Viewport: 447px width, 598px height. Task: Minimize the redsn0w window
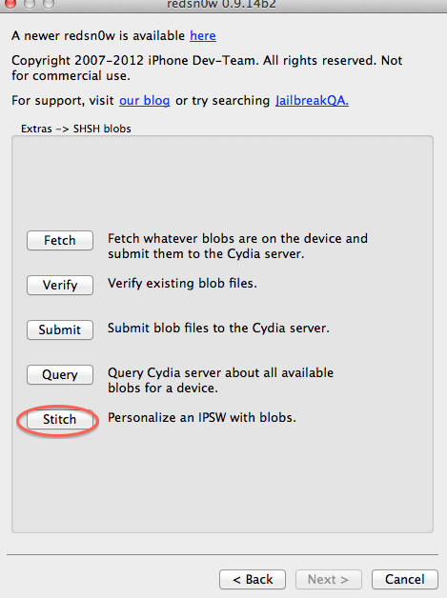30,4
